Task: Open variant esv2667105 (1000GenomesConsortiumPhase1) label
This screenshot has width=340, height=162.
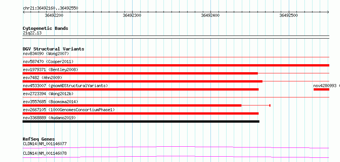Action: [x=69, y=110]
